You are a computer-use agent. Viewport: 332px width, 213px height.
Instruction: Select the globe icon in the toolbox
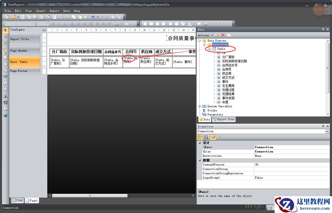[5, 115]
